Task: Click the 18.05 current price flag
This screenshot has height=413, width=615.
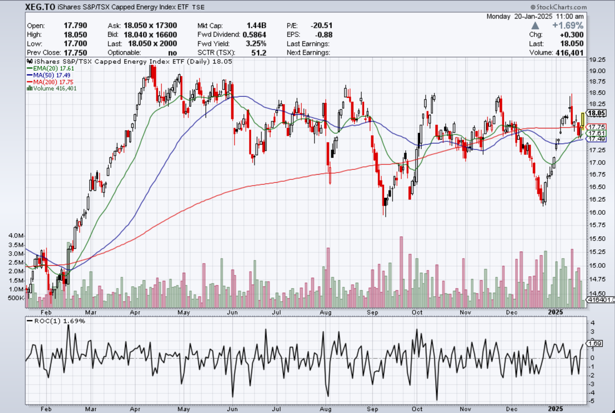Action: (x=596, y=113)
